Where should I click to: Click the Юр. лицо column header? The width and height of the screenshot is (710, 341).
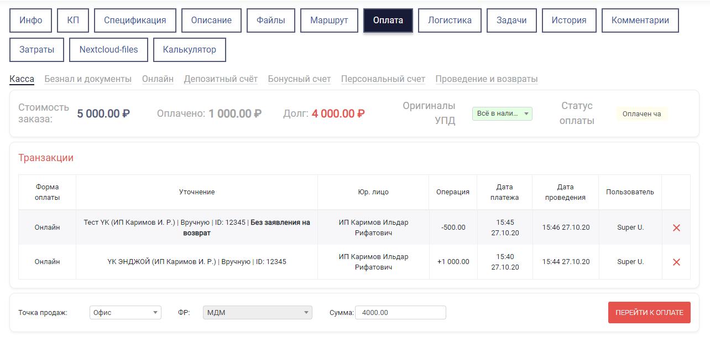coord(373,192)
